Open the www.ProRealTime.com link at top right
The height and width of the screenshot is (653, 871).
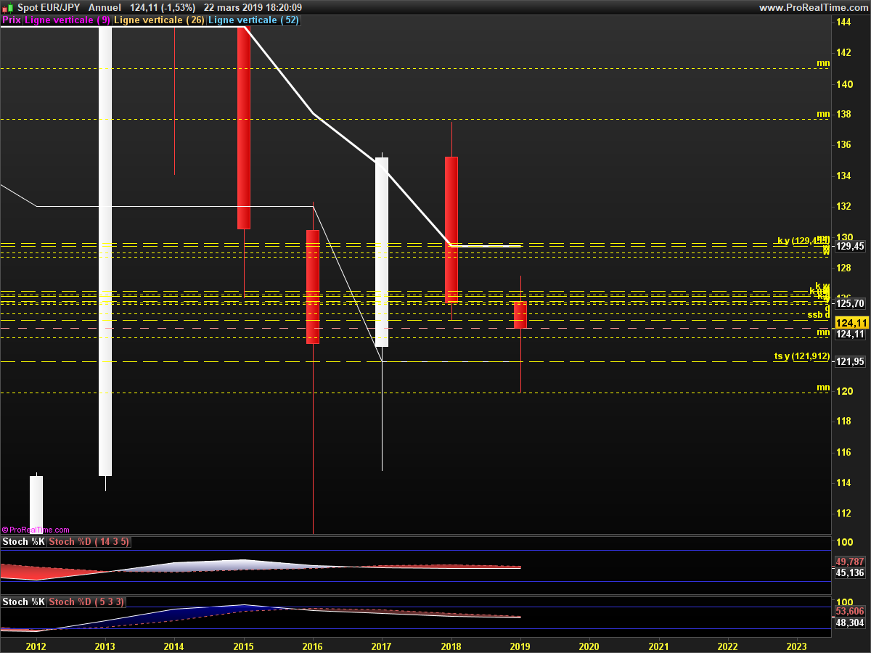coord(813,7)
